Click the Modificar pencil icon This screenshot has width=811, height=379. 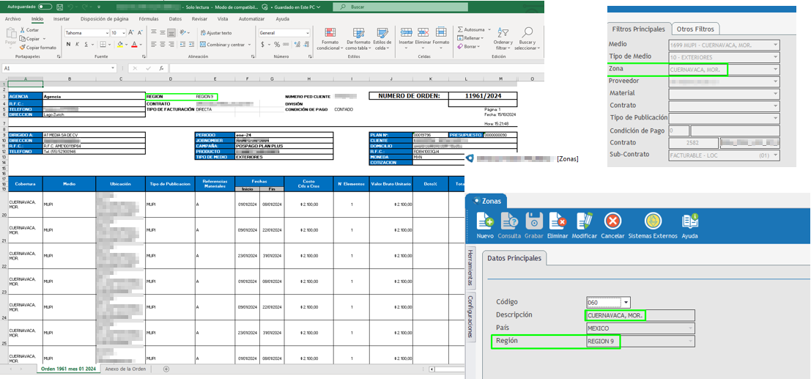point(584,221)
